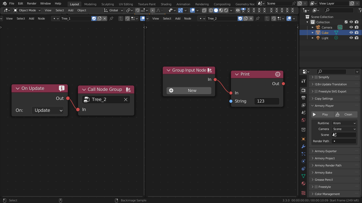Open the Material properties tab icon
The image size is (362, 203).
click(x=303, y=183)
